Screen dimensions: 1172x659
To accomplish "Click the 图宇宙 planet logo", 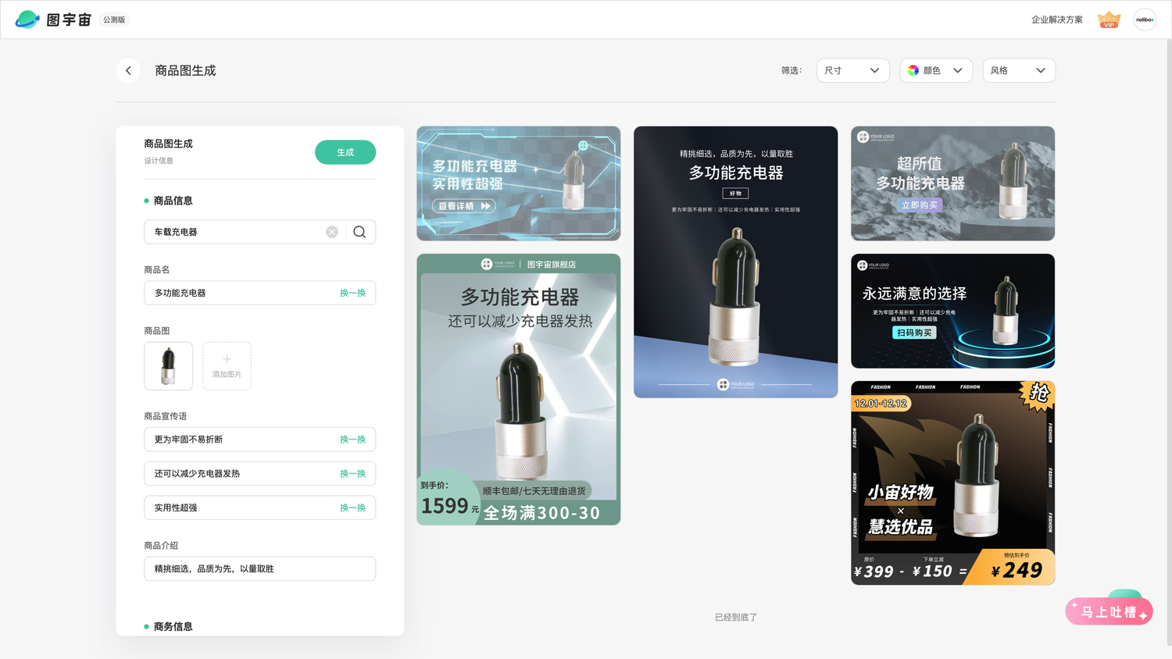I will 28,20.
